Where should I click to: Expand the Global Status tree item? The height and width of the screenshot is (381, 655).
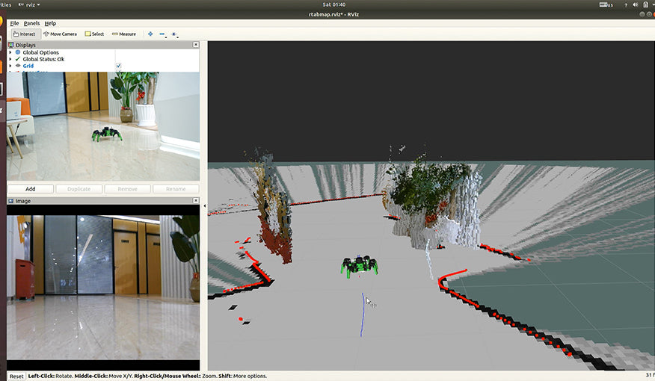point(10,59)
